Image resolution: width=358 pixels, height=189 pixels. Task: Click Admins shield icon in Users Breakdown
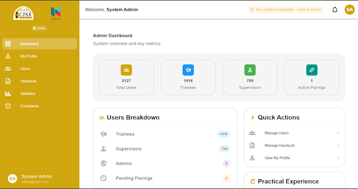click(103, 163)
